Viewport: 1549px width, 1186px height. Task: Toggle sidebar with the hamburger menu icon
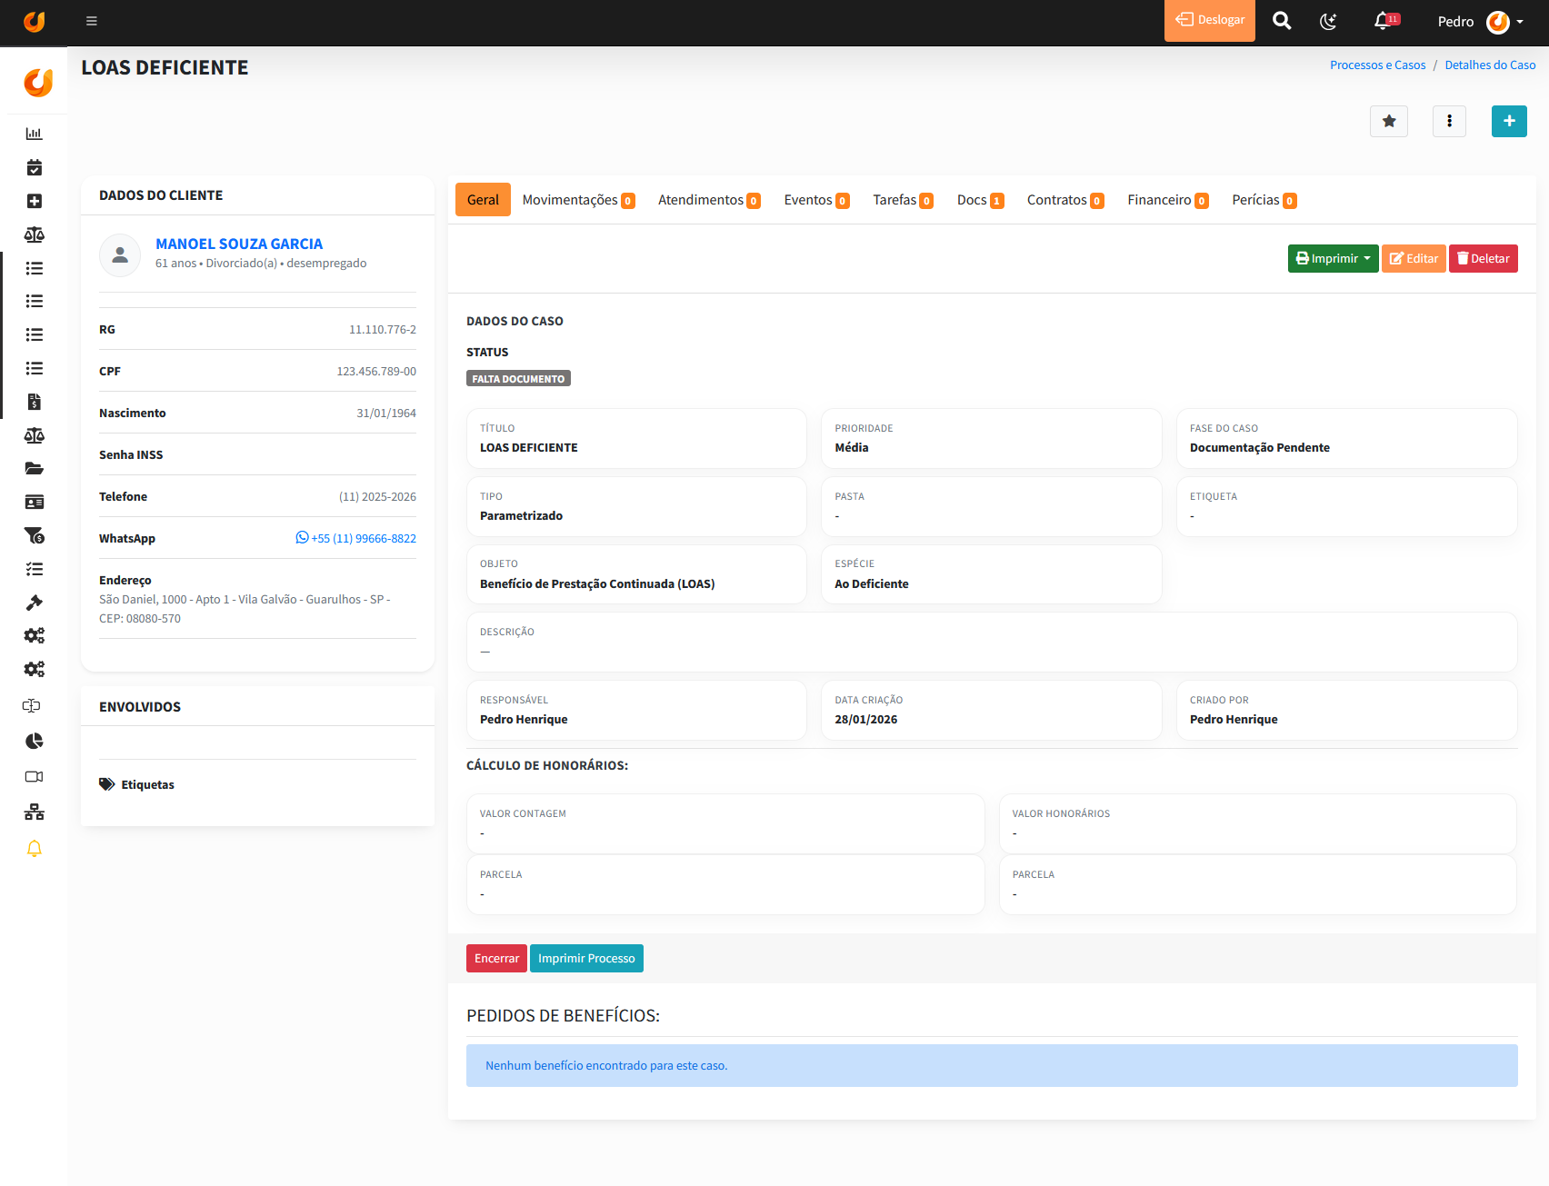tap(92, 21)
